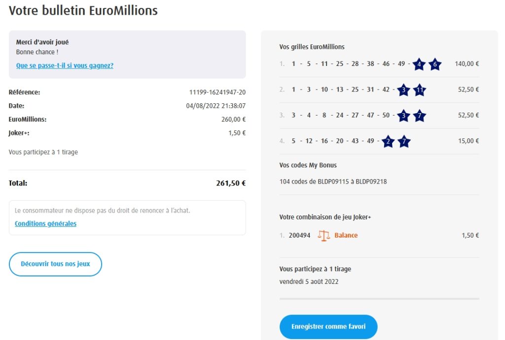Select star 7 in the fourth grid
The height and width of the screenshot is (340, 505).
click(x=404, y=141)
